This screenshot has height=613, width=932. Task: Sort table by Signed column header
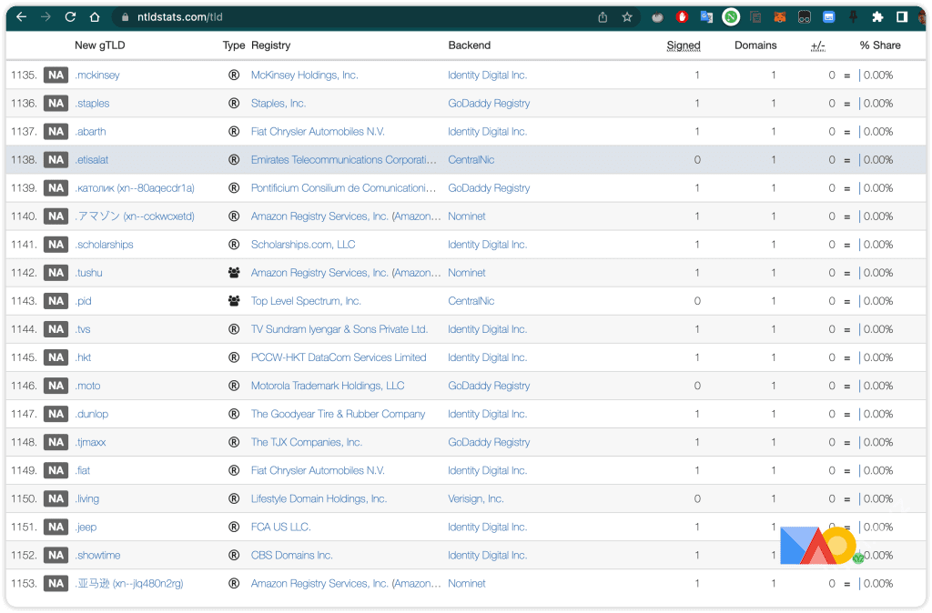tap(683, 45)
